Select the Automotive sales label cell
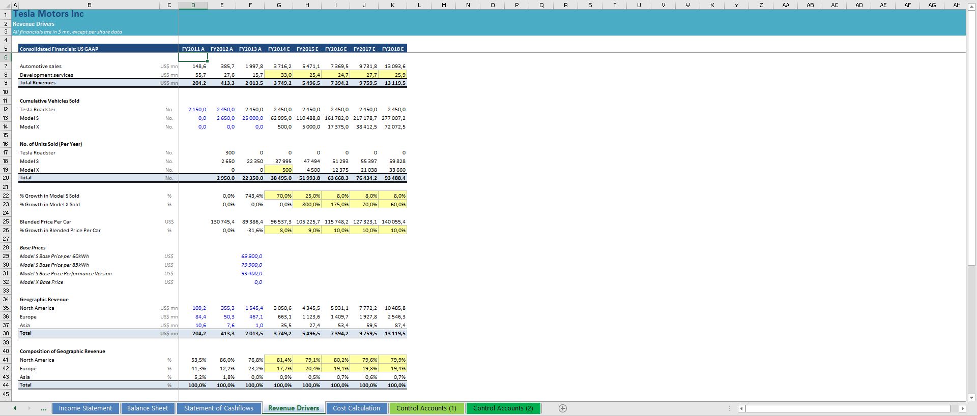The height and width of the screenshot is (416, 977). 90,66
